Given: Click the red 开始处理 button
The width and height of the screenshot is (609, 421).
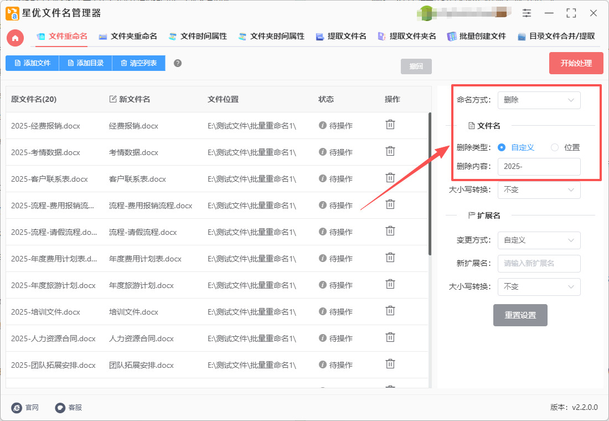Looking at the screenshot, I should [576, 63].
